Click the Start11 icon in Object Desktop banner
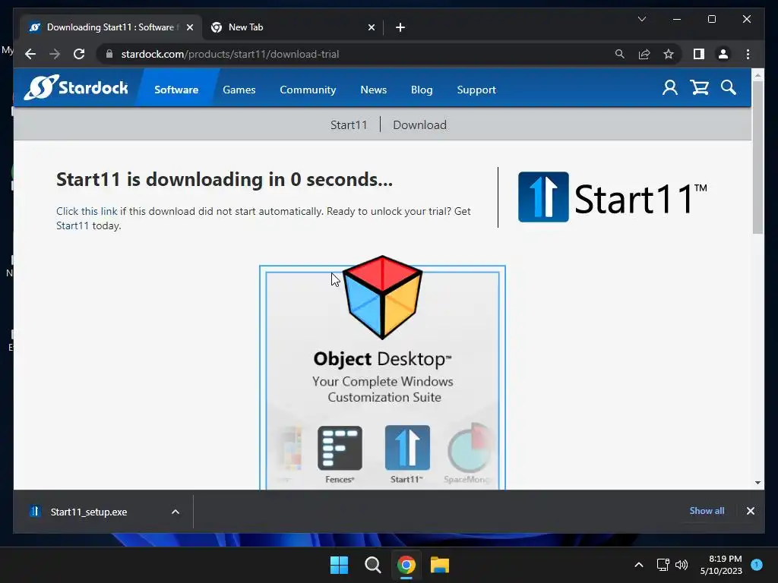 click(x=407, y=448)
